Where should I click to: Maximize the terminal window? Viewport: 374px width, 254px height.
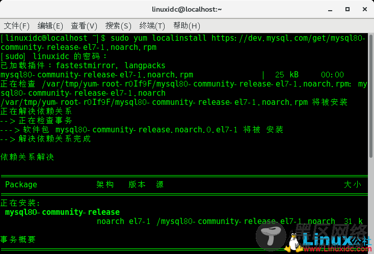(348, 9)
